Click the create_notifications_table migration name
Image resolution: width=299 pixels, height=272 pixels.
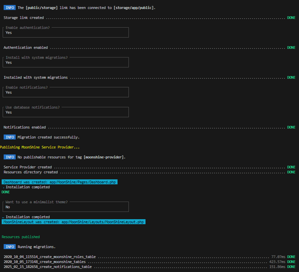coord(48,267)
